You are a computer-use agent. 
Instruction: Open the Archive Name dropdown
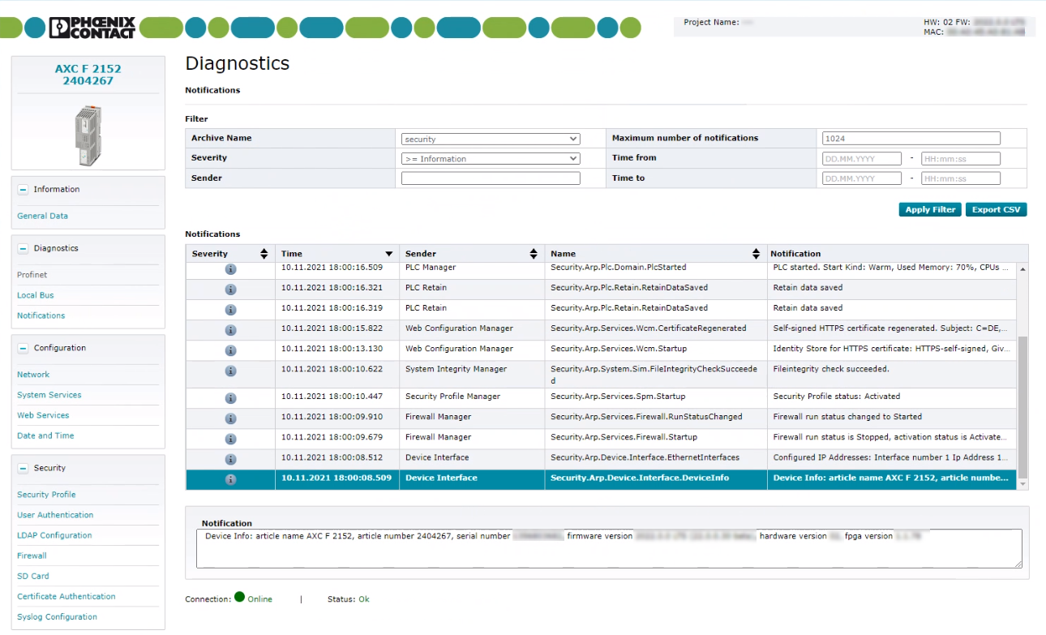coord(491,139)
